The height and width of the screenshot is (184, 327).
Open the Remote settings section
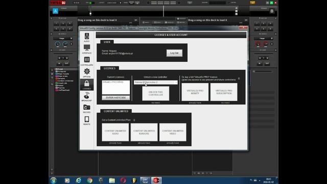click(87, 121)
